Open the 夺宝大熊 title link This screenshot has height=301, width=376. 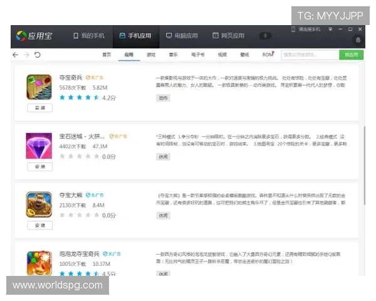click(x=71, y=195)
